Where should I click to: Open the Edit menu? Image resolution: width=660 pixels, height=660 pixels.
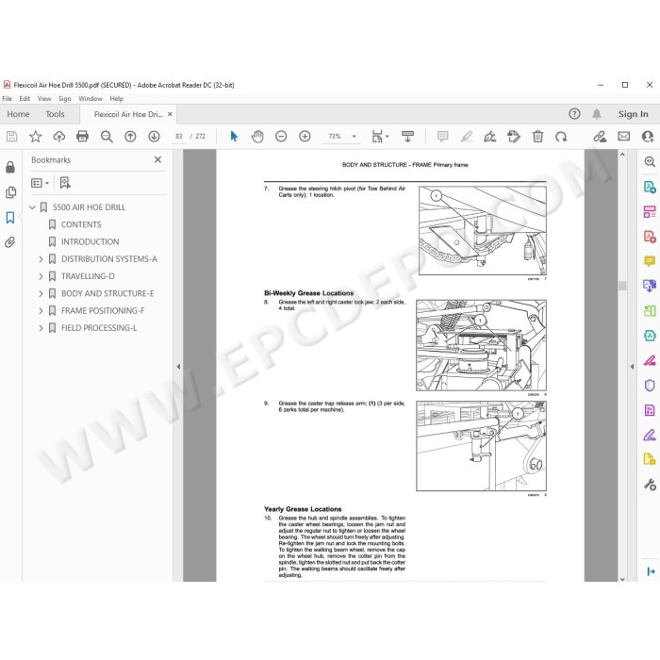tap(25, 98)
